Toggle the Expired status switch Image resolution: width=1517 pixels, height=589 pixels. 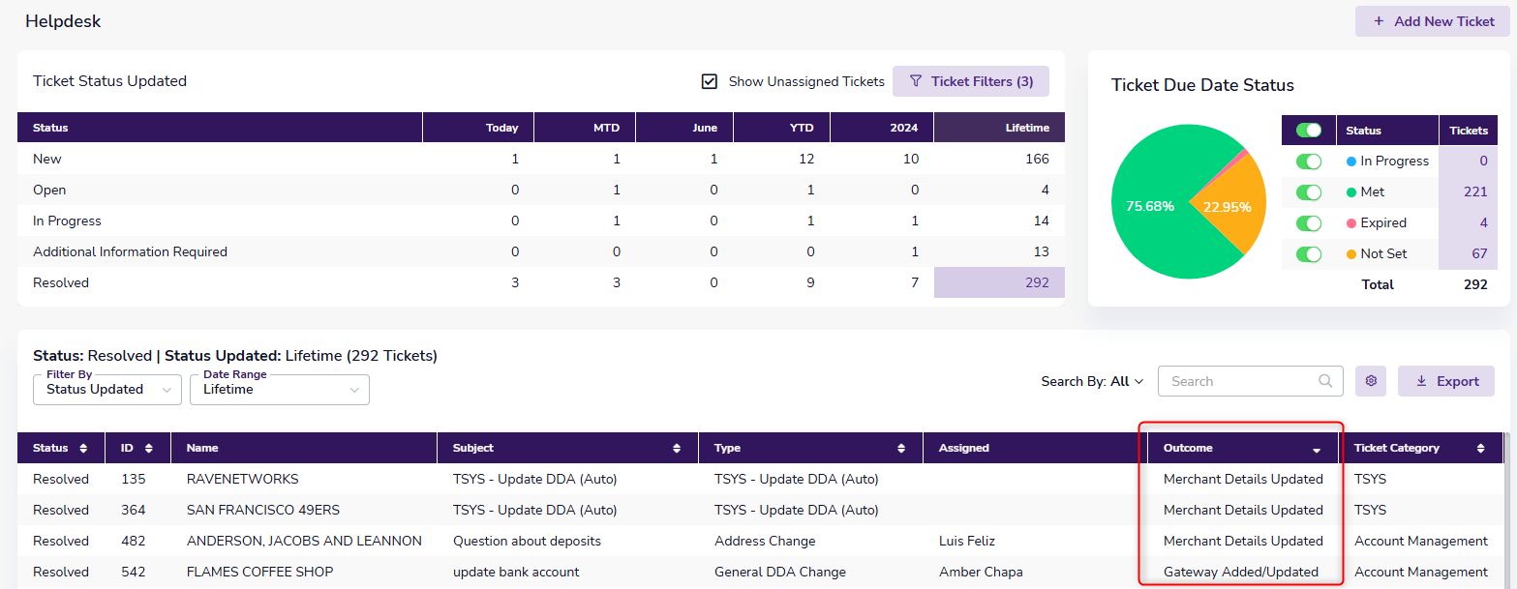1309,222
